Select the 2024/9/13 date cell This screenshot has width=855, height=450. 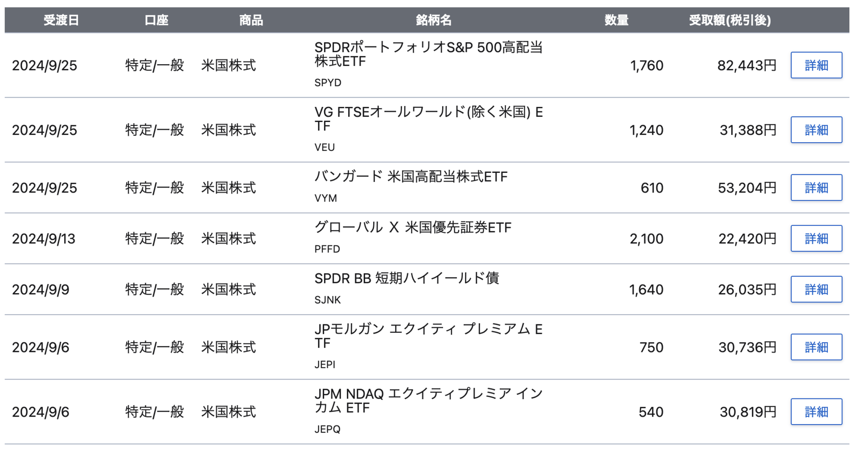click(44, 239)
